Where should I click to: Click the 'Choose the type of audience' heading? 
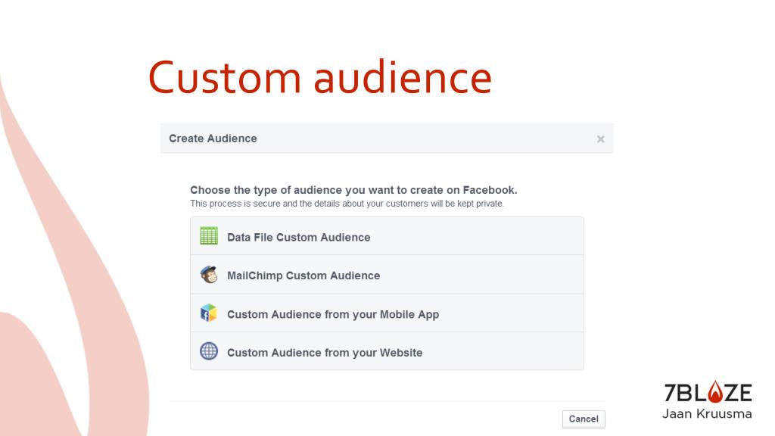pos(353,190)
